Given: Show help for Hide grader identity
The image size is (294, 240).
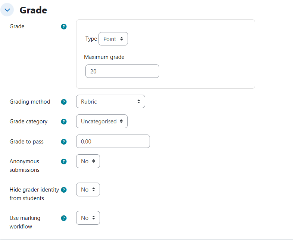Looking at the screenshot, I should coord(64,190).
